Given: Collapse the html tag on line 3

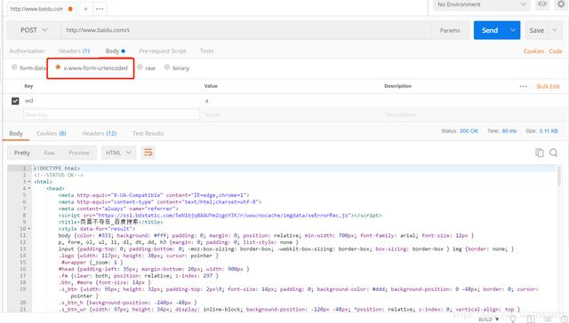Looking at the screenshot, I should (29, 182).
